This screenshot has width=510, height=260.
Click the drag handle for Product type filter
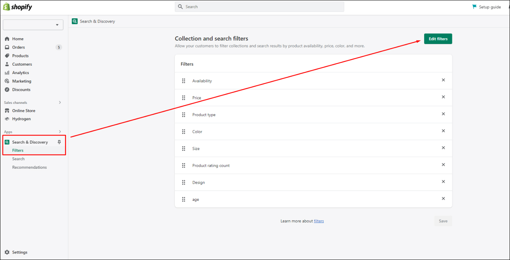pyautogui.click(x=184, y=115)
